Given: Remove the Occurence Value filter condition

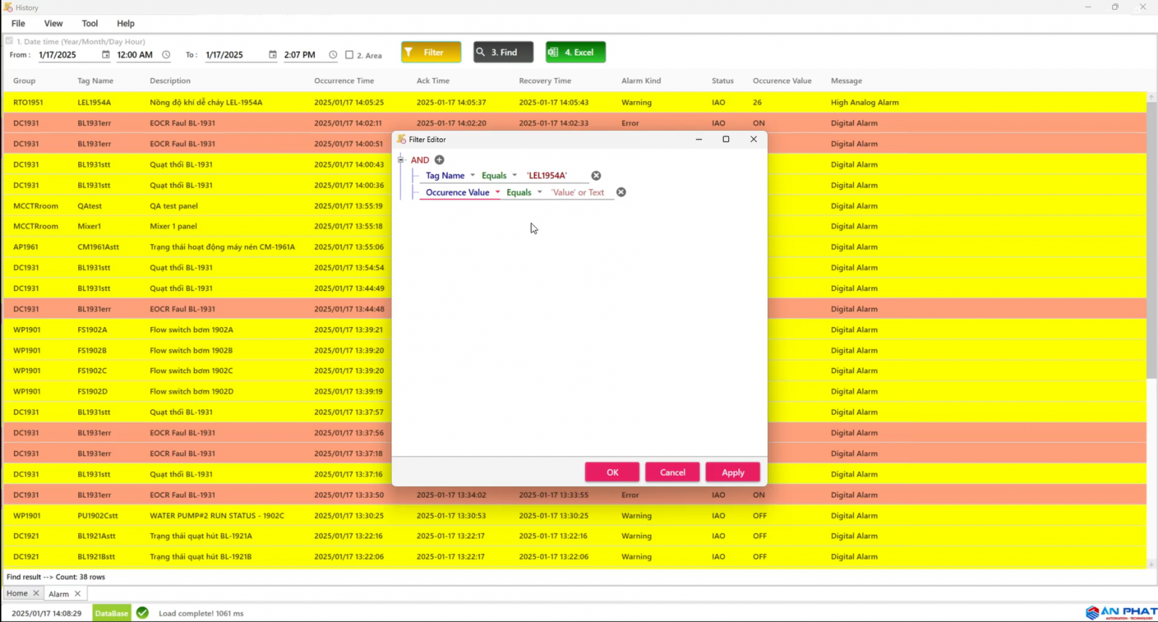Looking at the screenshot, I should coord(621,192).
